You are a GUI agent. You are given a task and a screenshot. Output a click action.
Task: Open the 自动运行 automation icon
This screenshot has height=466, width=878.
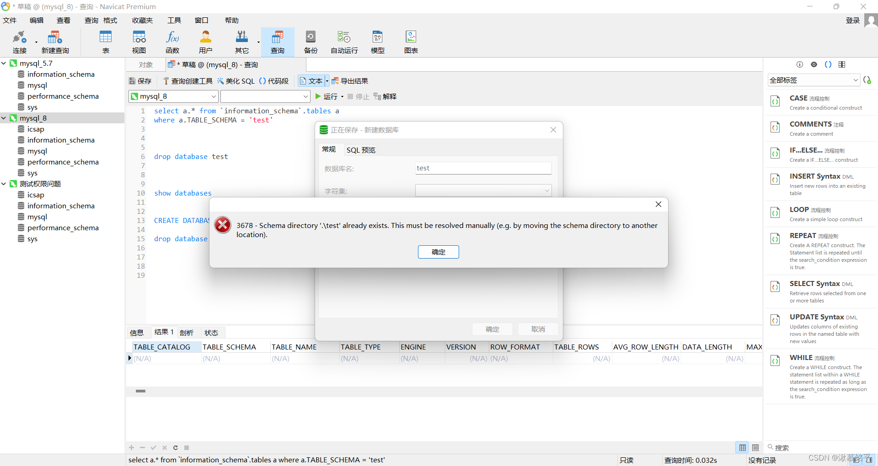point(344,42)
